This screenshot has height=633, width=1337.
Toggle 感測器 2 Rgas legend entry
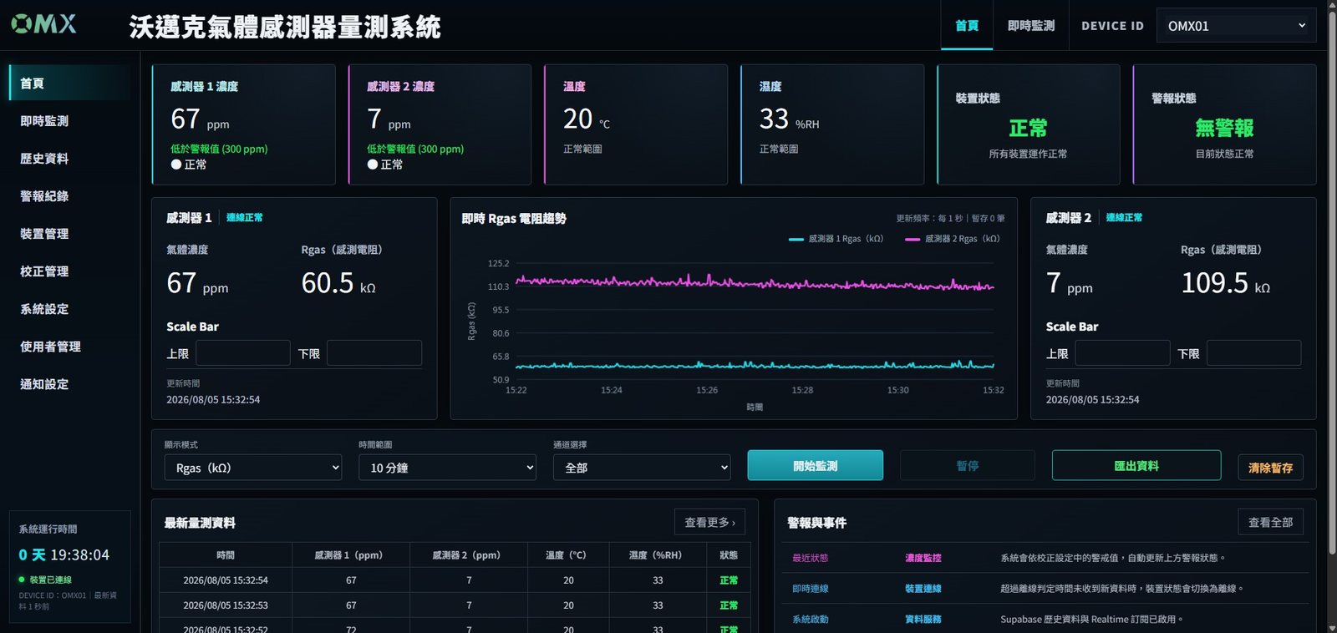coord(952,239)
